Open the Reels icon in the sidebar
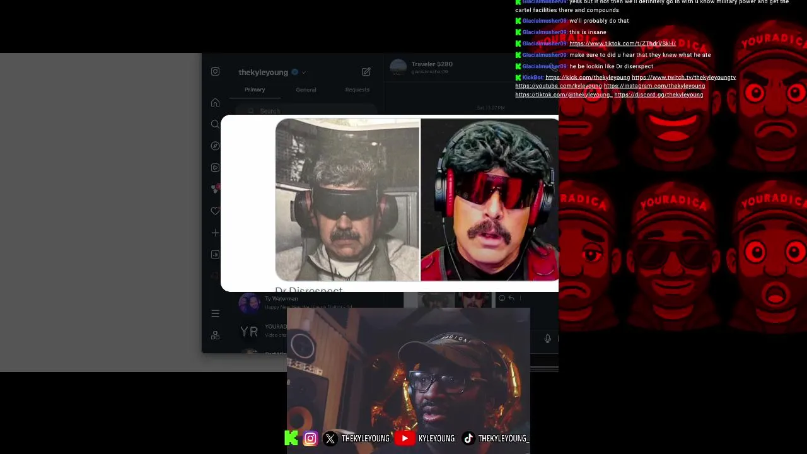This screenshot has width=807, height=454. 215,168
